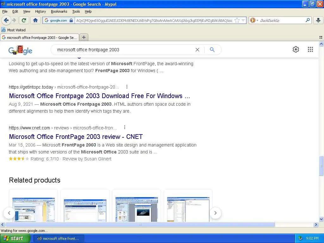Open the cnet.com result options menu
Screen dimensions: 324x243
click(125, 128)
